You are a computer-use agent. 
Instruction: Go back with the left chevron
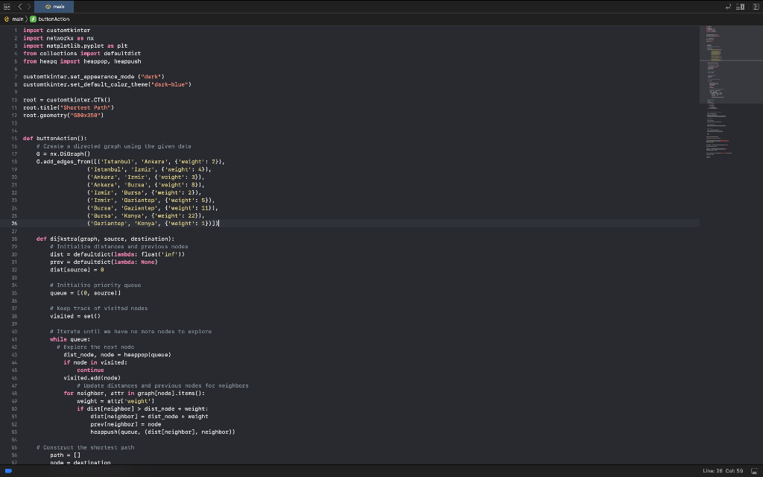(x=20, y=7)
